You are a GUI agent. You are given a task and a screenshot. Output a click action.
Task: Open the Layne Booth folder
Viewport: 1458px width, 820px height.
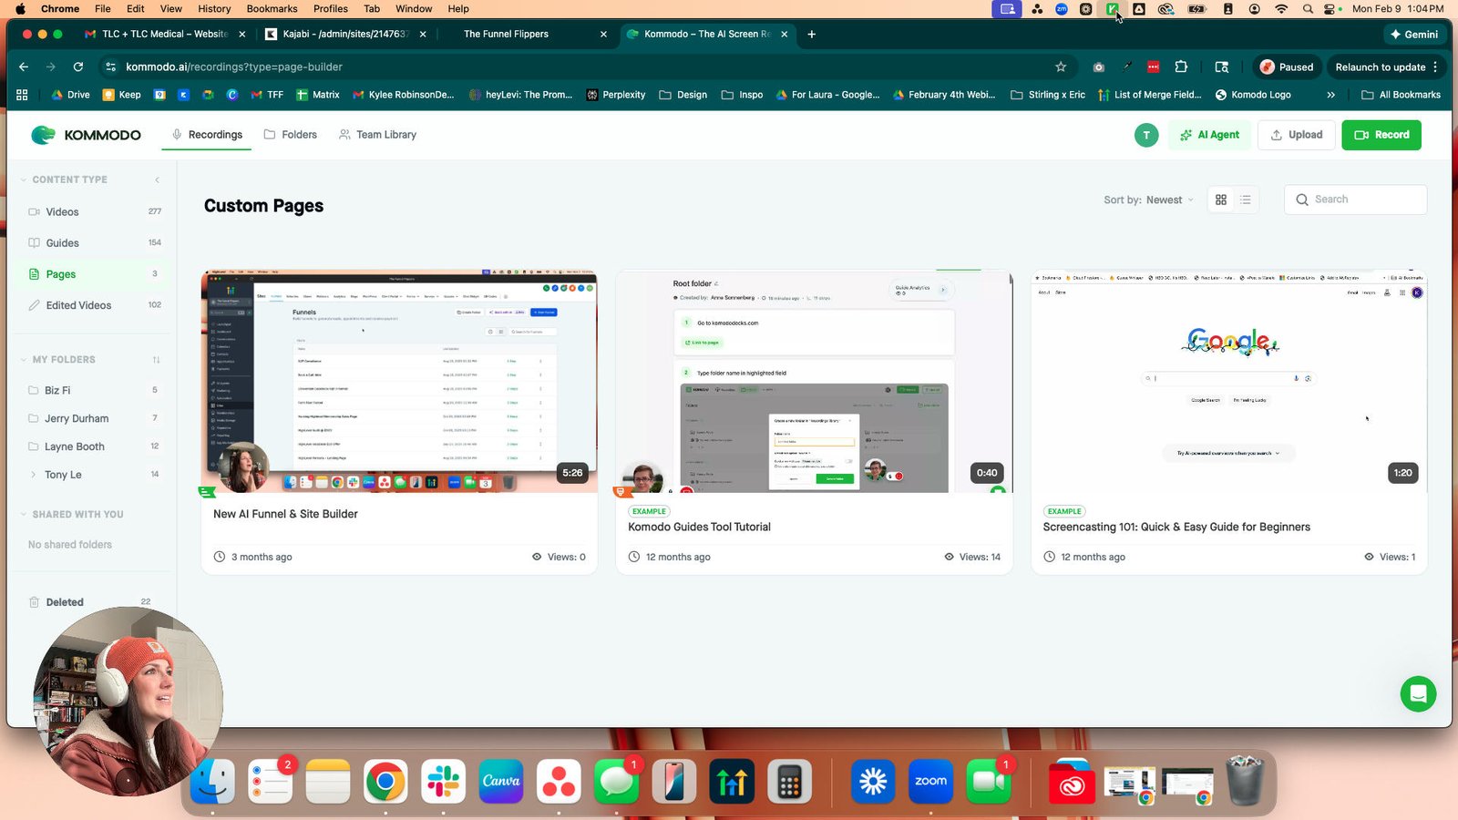pyautogui.click(x=95, y=446)
